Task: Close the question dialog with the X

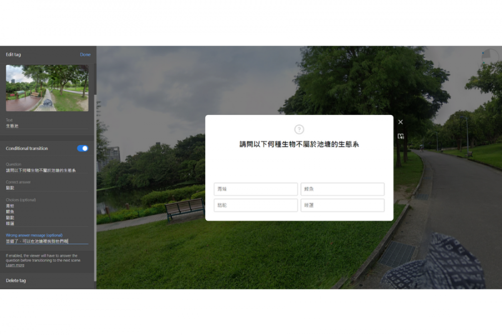Action: tap(400, 122)
